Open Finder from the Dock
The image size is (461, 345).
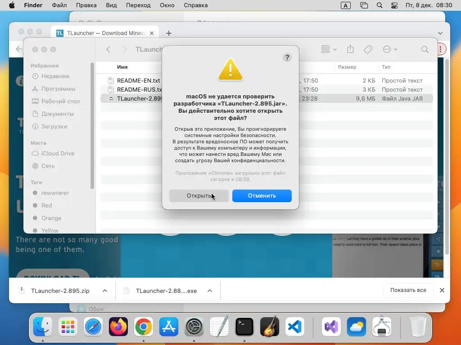[x=43, y=326]
